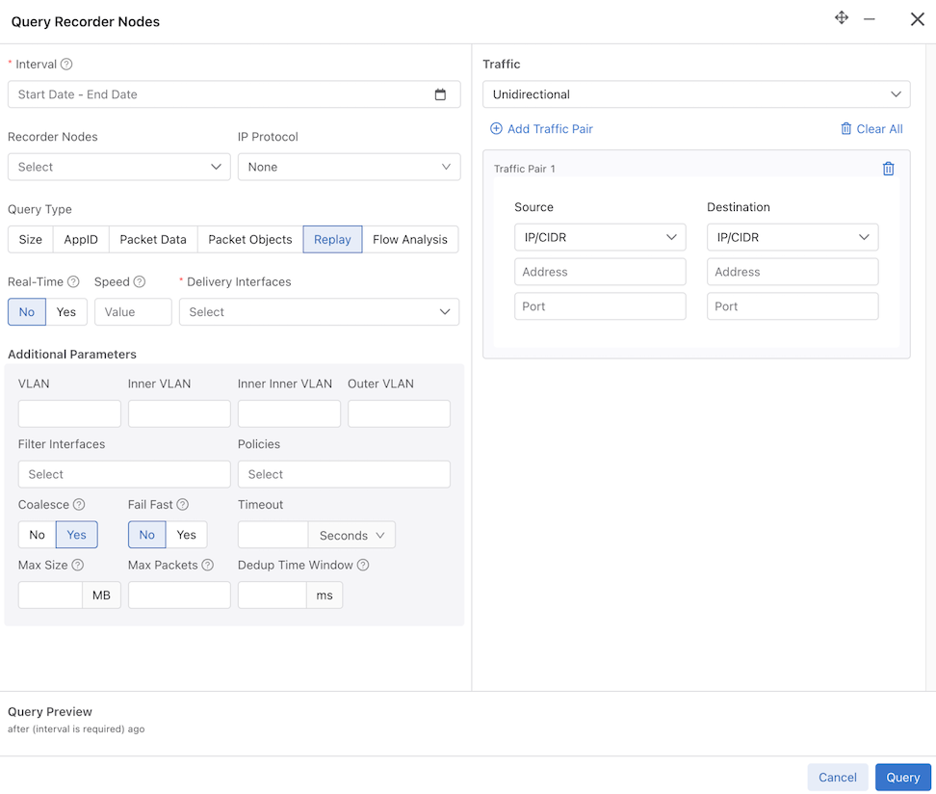Select the Flow Analysis query type
This screenshot has width=936, height=794.
(x=410, y=240)
